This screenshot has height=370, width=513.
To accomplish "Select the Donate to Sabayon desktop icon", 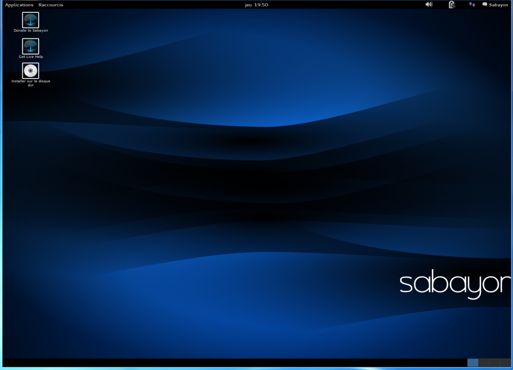I will pyautogui.click(x=30, y=20).
